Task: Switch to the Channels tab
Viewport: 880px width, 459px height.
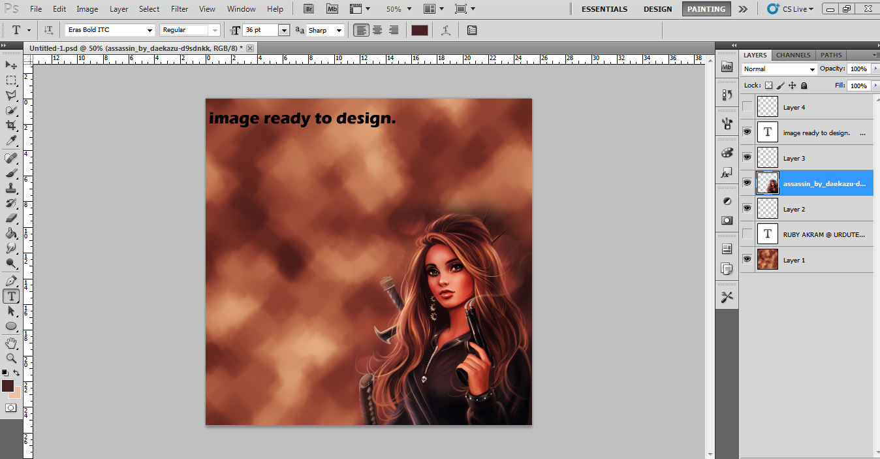Action: 793,55
